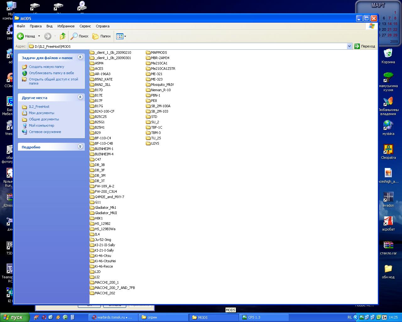
Task: Switch to CPS 1.3 taskbar button
Action: tap(264, 317)
